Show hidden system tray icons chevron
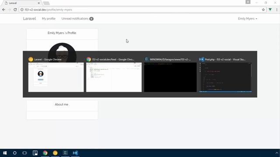280x157 pixels. tap(277, 153)
